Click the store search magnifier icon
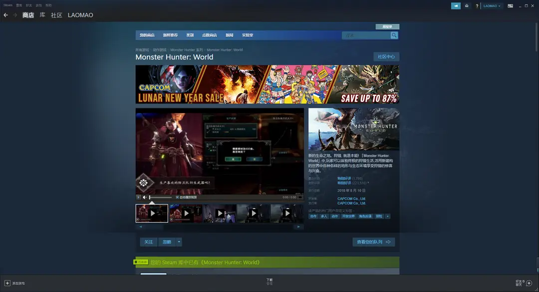 click(394, 35)
